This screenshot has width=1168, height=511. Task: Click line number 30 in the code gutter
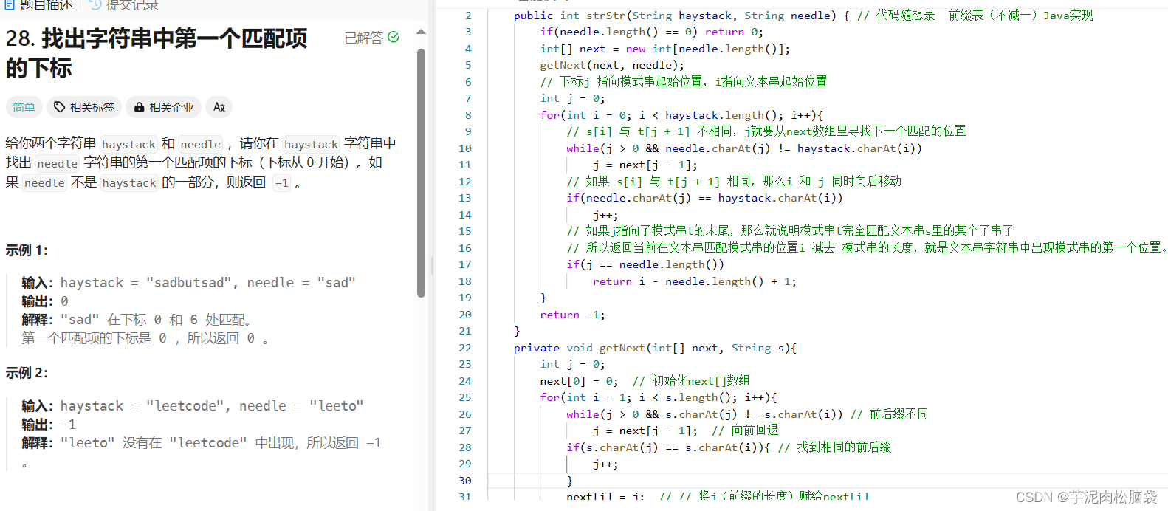pyautogui.click(x=465, y=481)
